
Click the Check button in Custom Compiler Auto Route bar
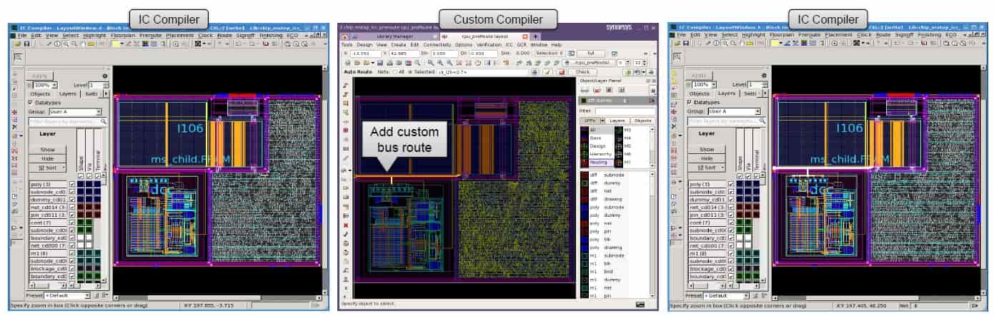[583, 71]
